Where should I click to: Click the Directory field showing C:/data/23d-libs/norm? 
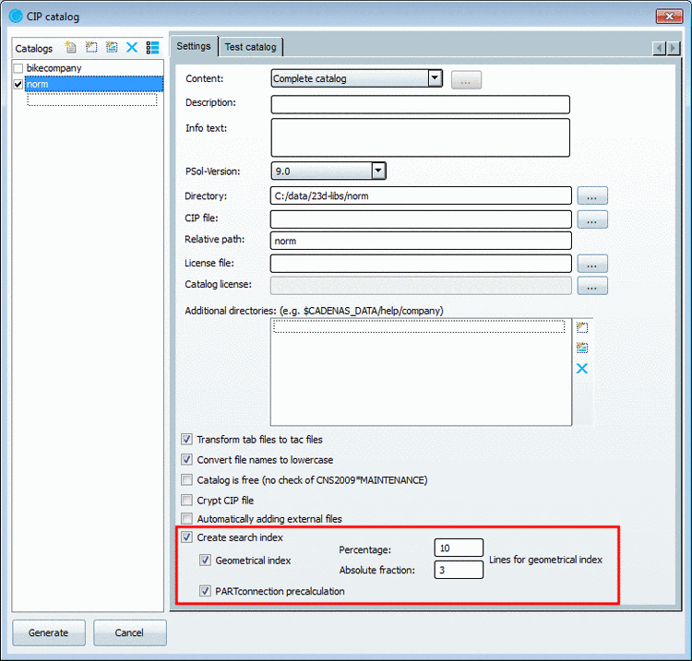coord(421,195)
